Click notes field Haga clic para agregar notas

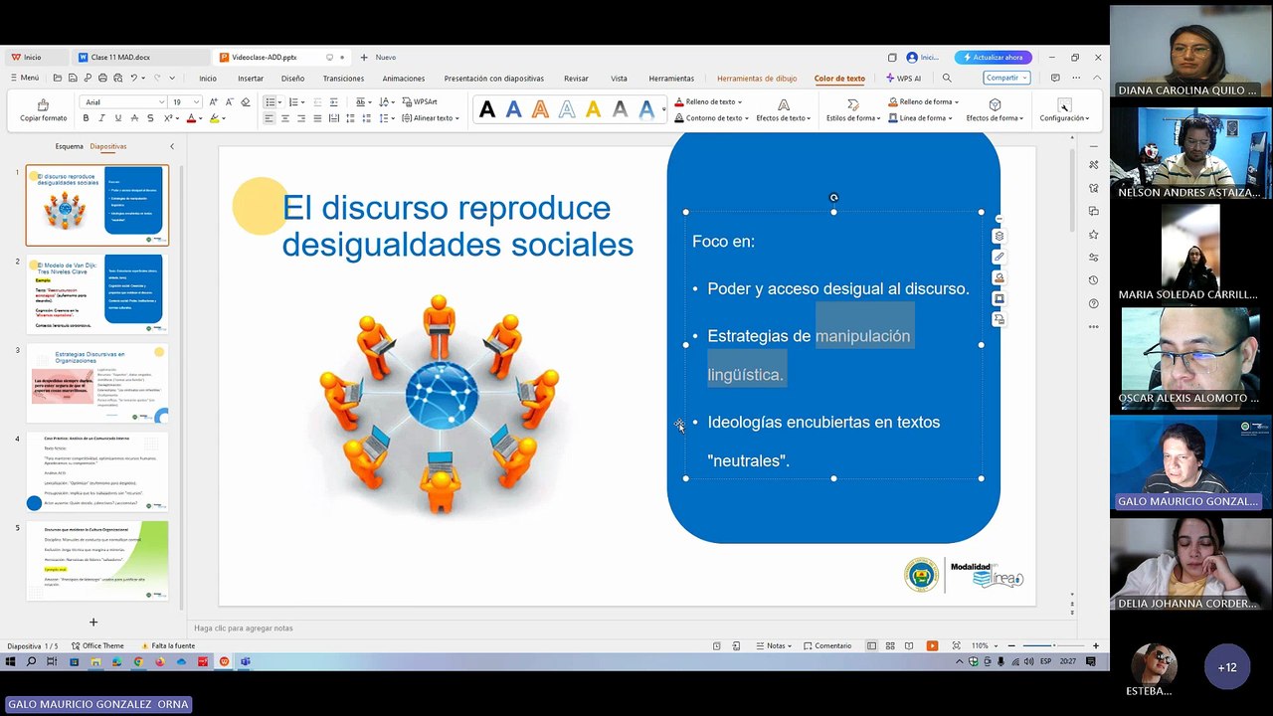point(244,627)
